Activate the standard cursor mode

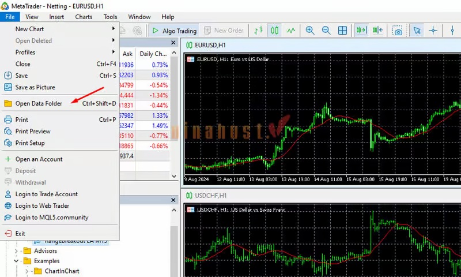(417, 31)
